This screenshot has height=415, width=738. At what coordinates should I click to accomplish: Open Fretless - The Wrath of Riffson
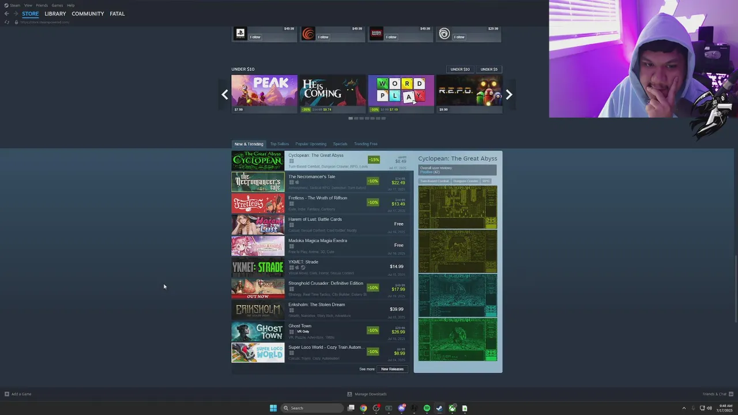tap(321, 203)
